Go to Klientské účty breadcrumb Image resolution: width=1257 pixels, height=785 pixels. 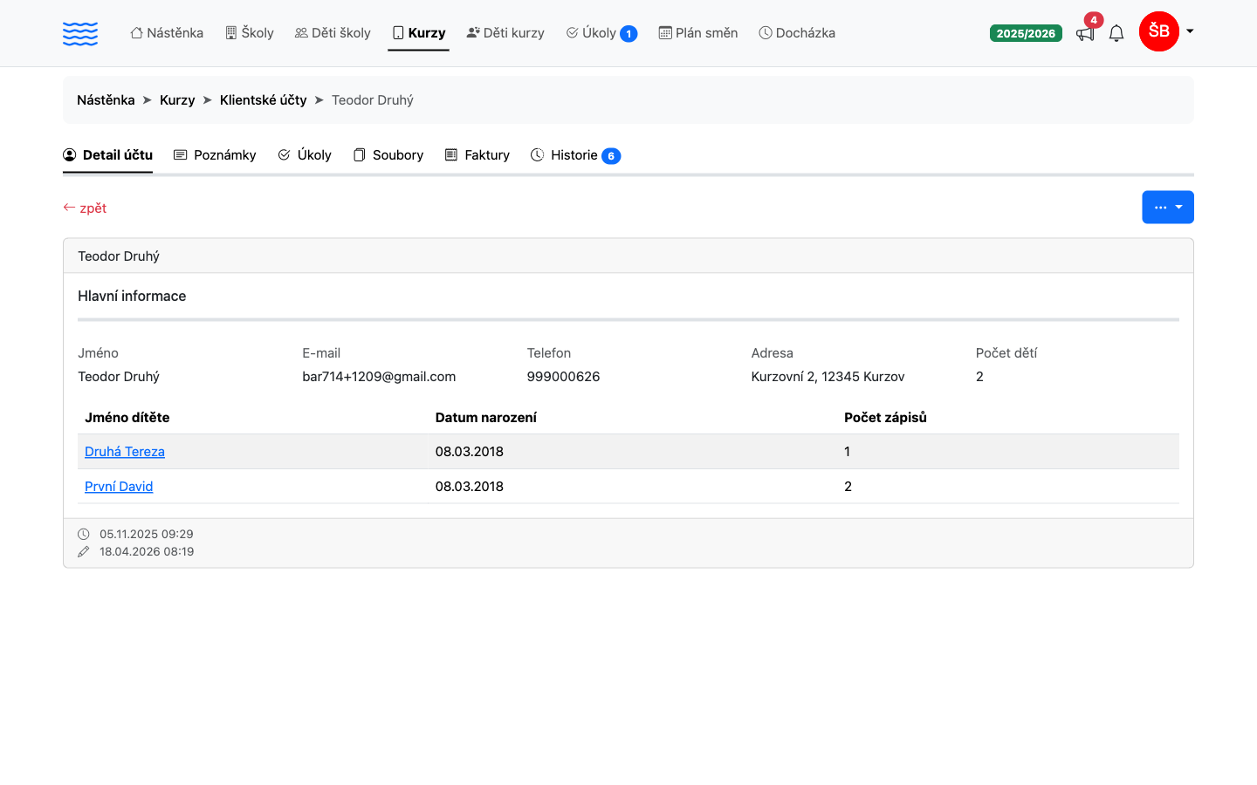tap(264, 100)
